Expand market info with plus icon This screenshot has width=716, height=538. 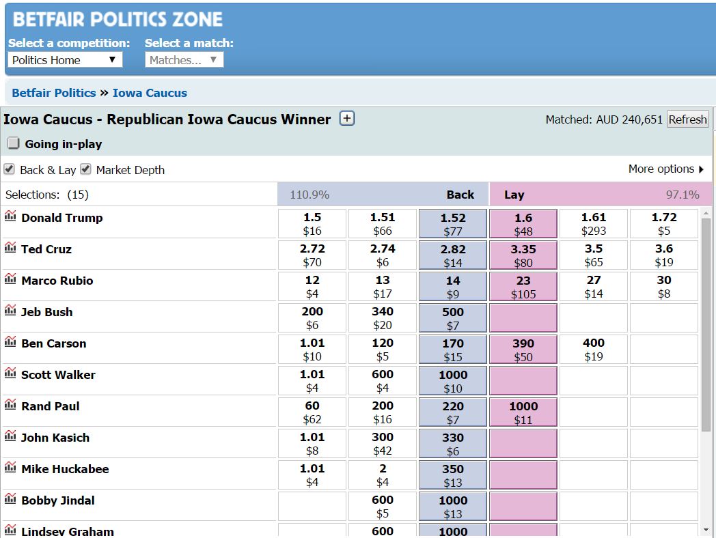(347, 119)
